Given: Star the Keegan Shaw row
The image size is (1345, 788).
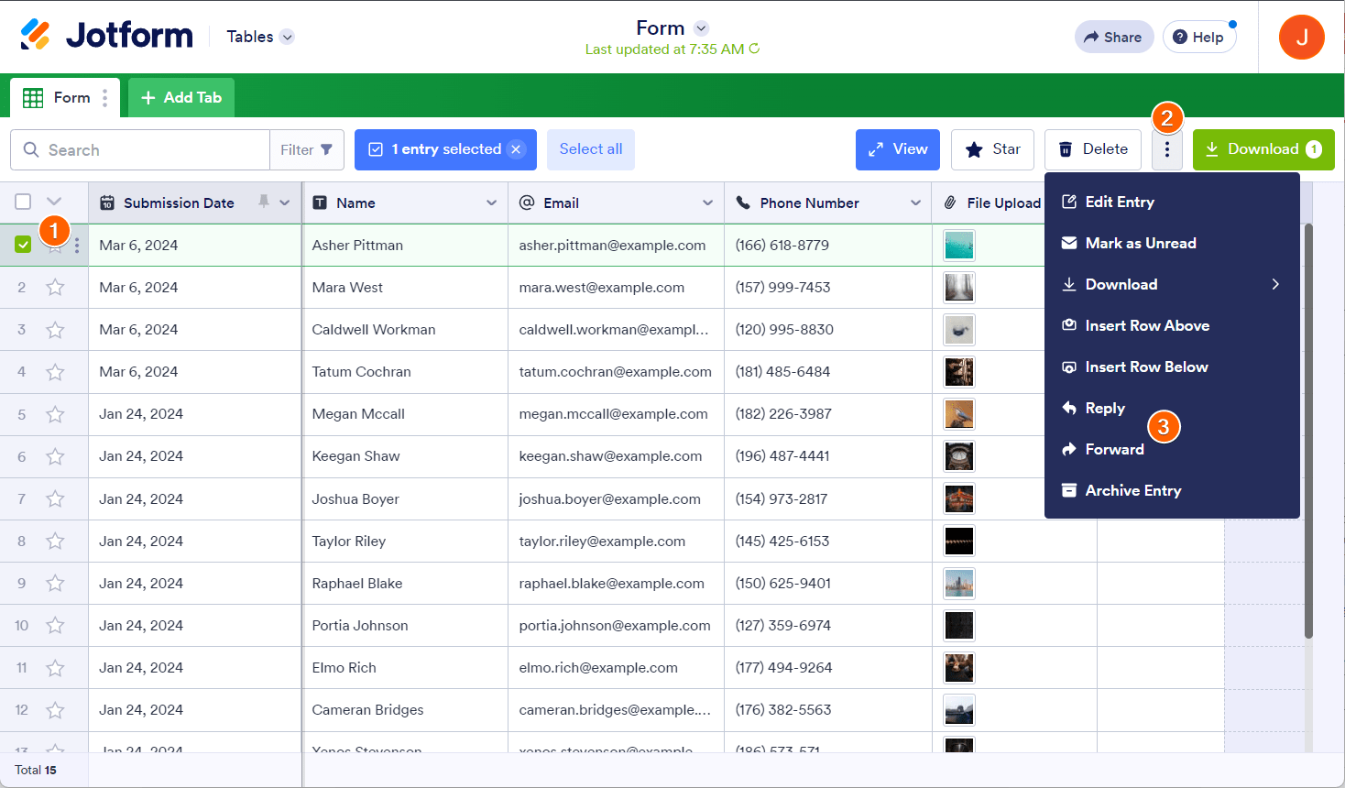Looking at the screenshot, I should click(55, 456).
